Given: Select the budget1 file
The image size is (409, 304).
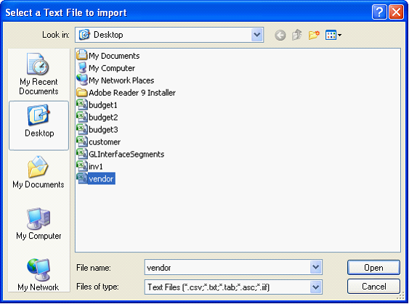Looking at the screenshot, I should pyautogui.click(x=97, y=105).
